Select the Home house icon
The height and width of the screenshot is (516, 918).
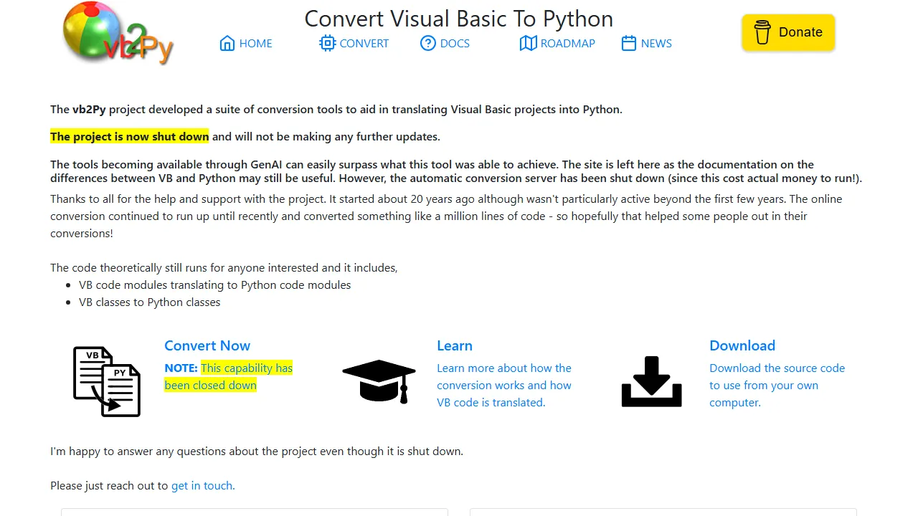pyautogui.click(x=227, y=43)
